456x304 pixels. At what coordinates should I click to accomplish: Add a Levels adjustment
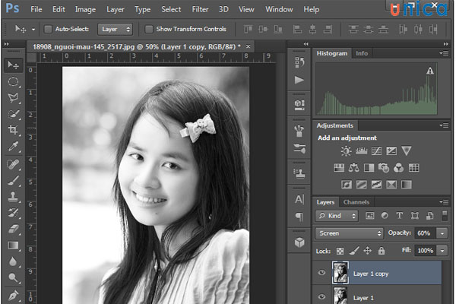(361, 150)
